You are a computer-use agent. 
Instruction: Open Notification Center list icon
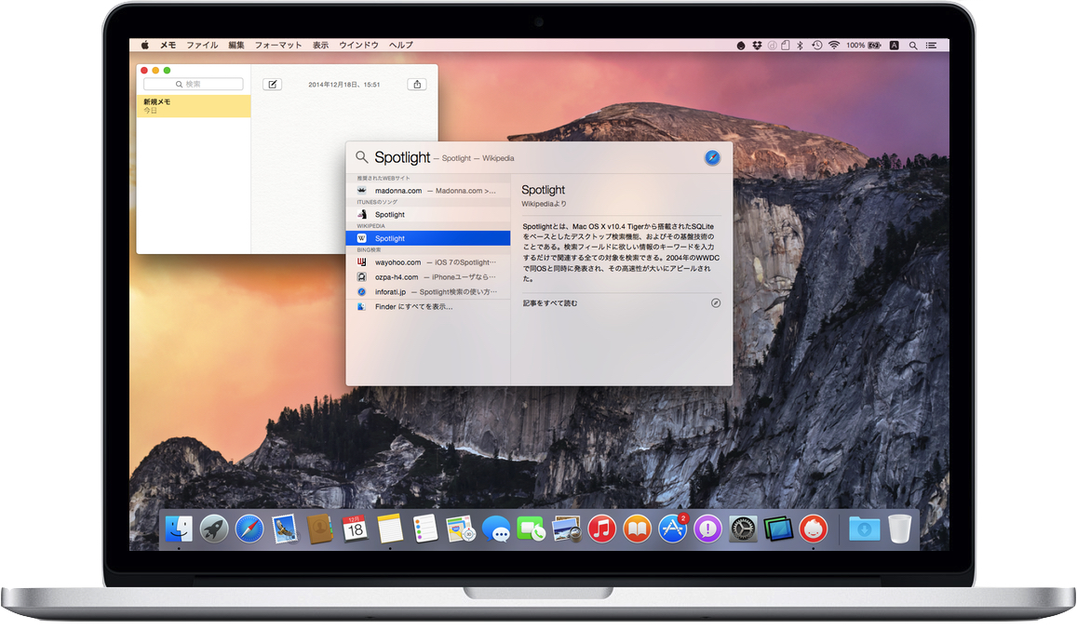932,46
